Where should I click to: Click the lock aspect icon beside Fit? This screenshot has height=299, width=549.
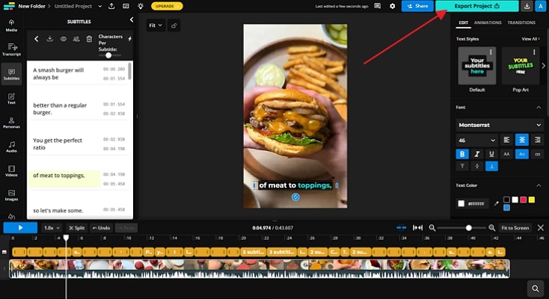click(x=174, y=25)
